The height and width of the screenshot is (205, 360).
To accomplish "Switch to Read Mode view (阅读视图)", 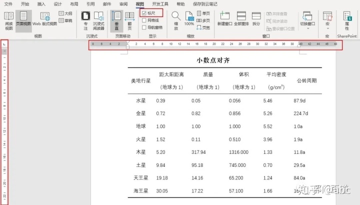I will [x=8, y=21].
